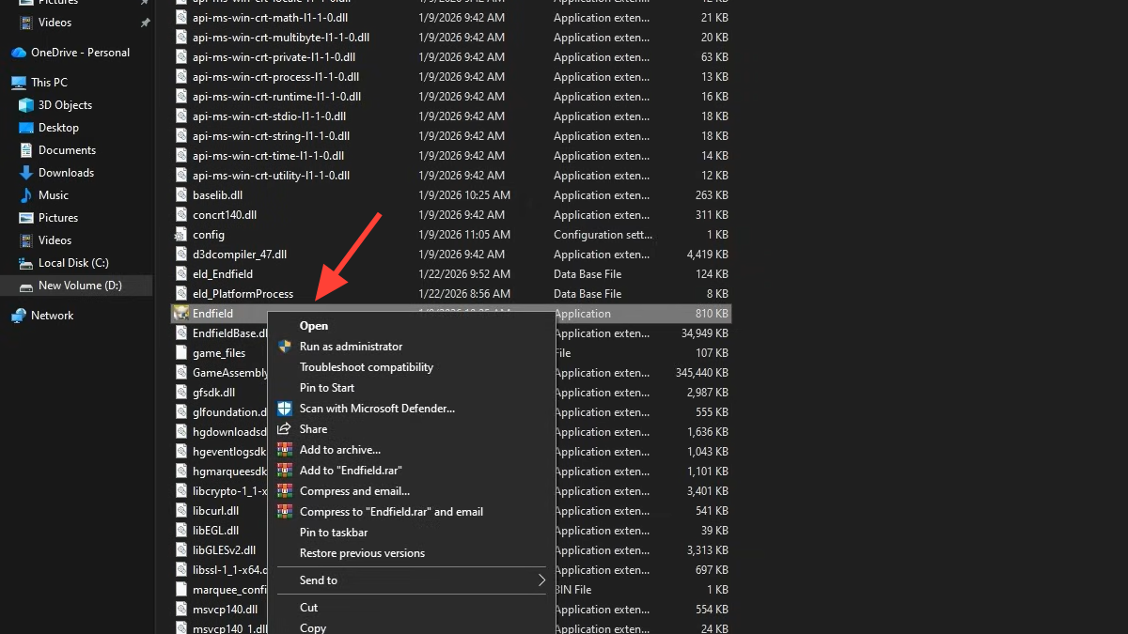Click WinRAR icon beside Add to archive
This screenshot has width=1128, height=634.
pyautogui.click(x=284, y=450)
